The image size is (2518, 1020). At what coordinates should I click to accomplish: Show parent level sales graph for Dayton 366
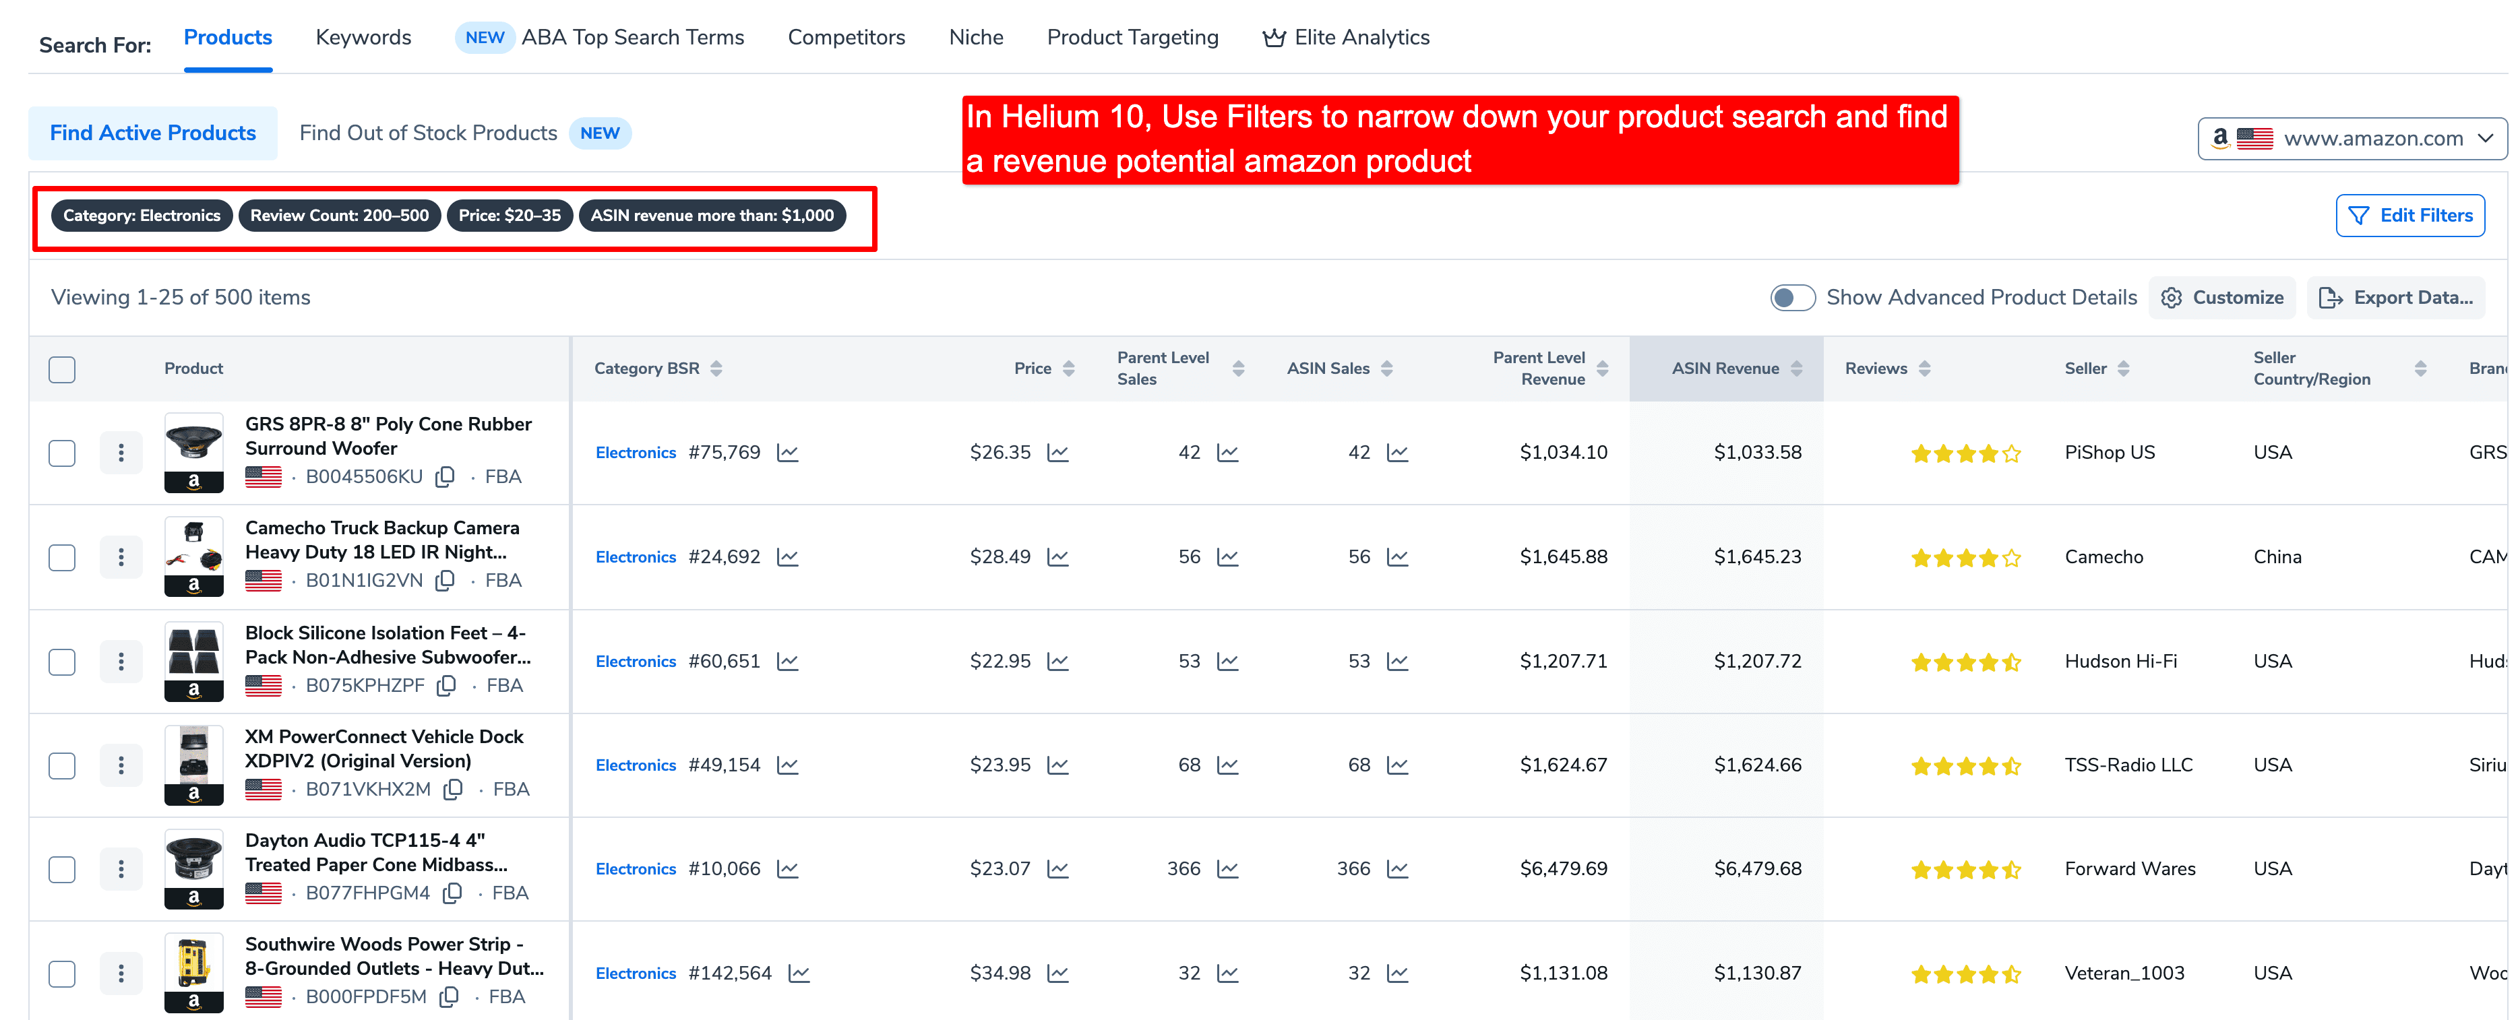pos(1228,868)
